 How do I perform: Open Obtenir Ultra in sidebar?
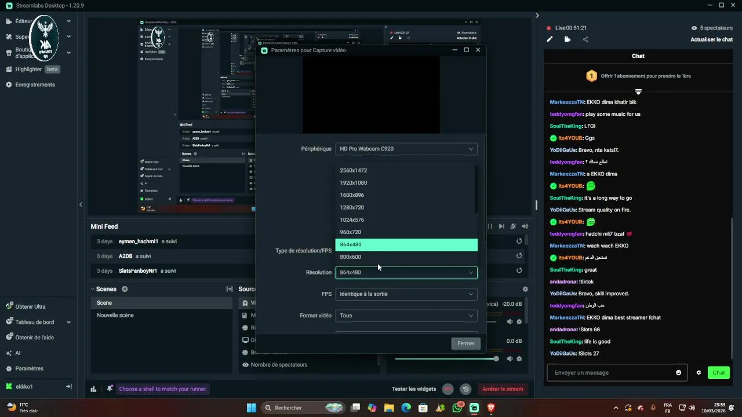[30, 306]
